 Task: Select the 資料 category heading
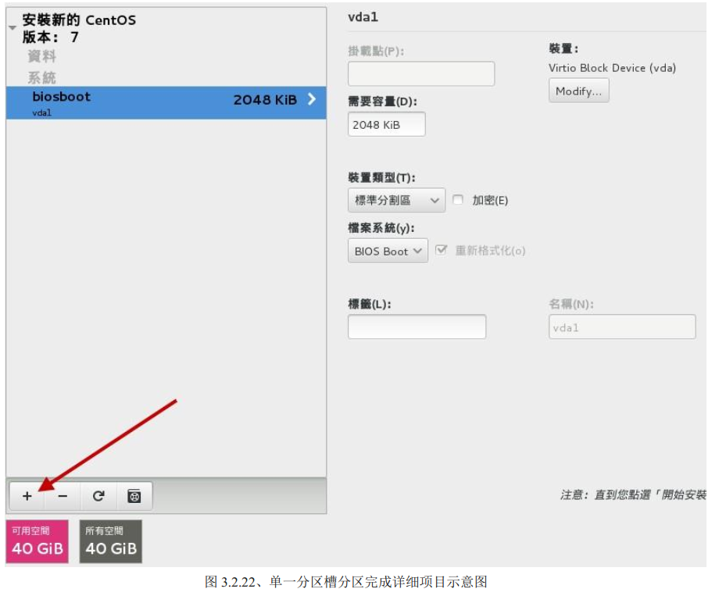tap(42, 56)
